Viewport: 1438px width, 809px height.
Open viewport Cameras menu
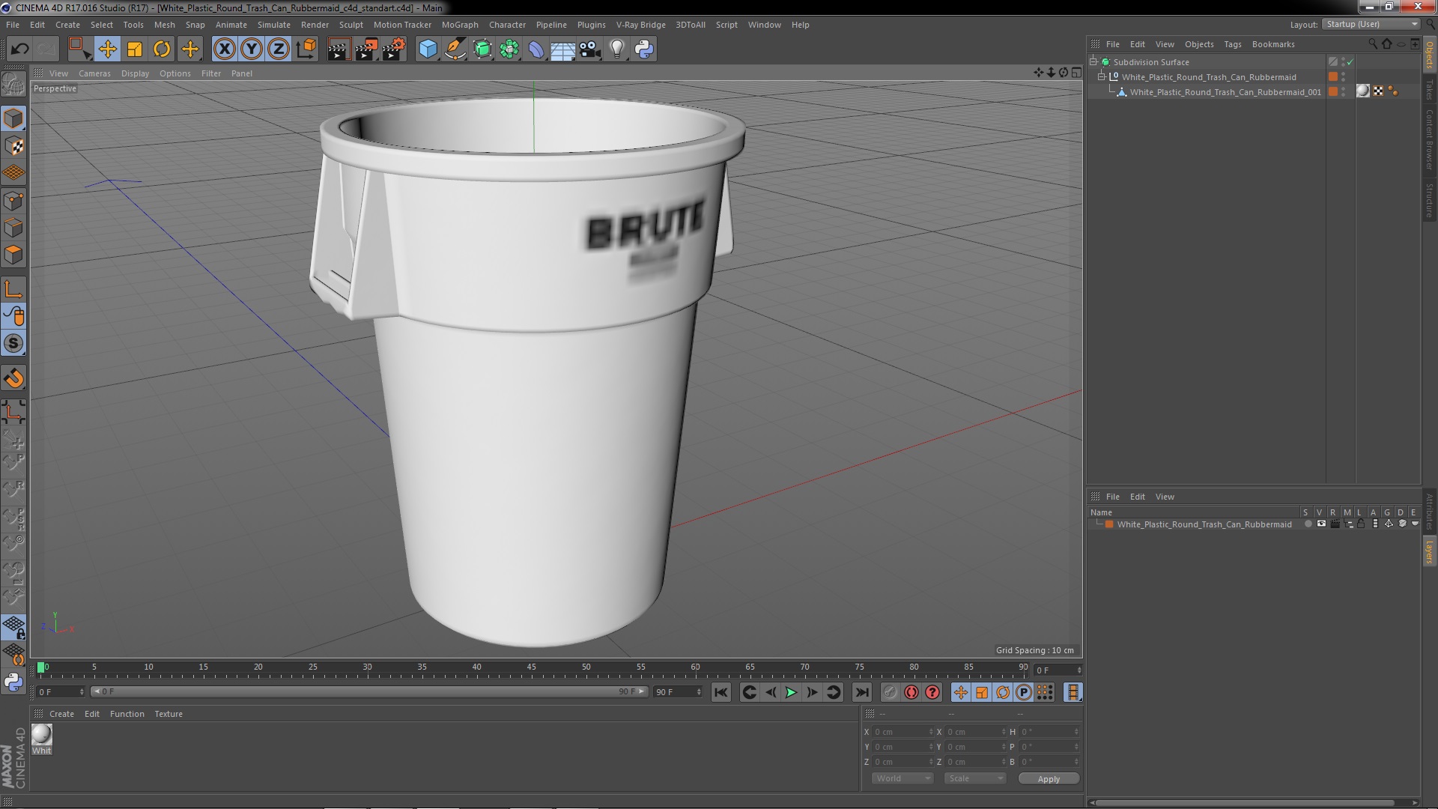point(94,73)
